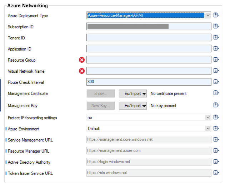This screenshot has width=225, height=187.
Task: Click the 'Protect IP forwarding settings' label
Action: 32,118
